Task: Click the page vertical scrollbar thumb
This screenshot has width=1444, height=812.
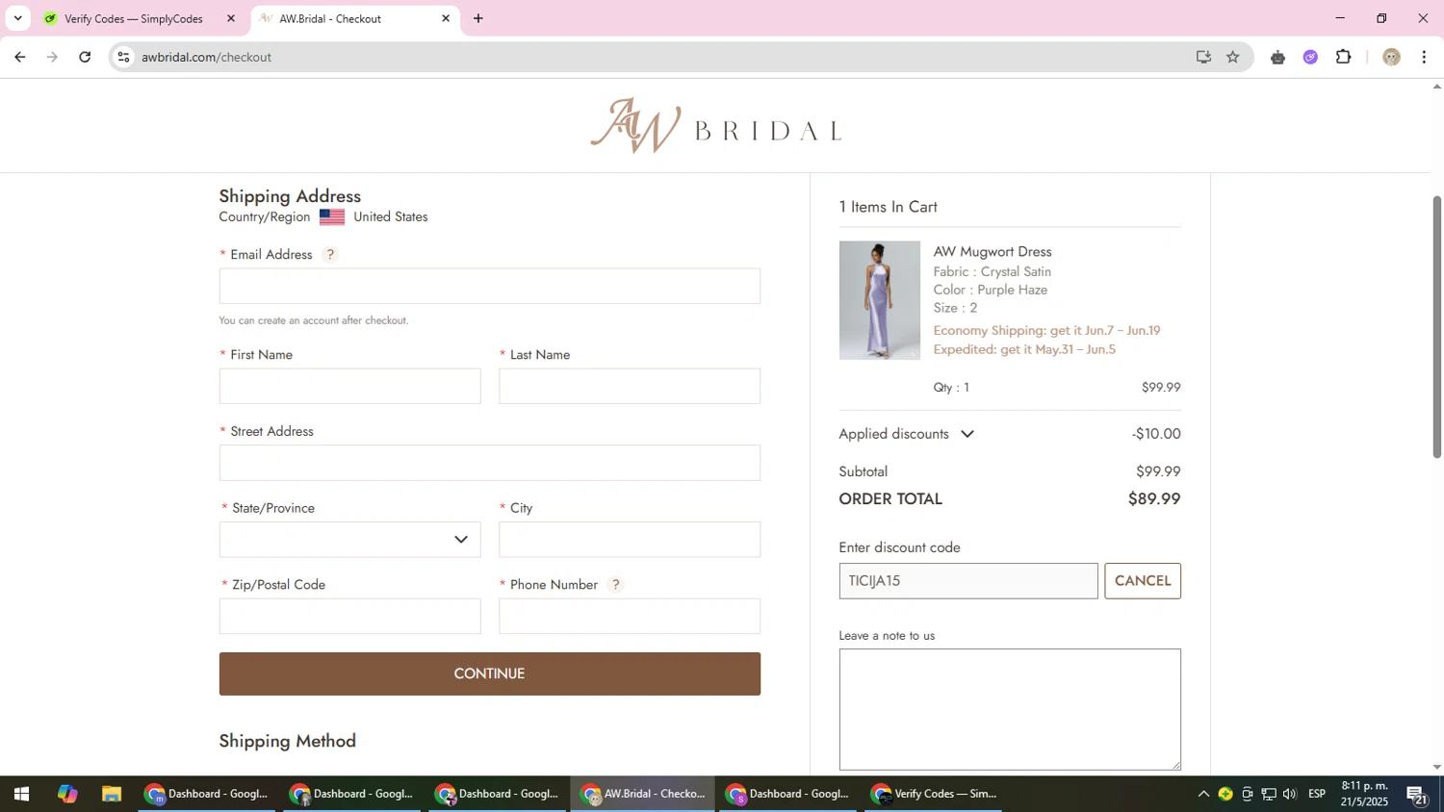Action: point(1436,327)
